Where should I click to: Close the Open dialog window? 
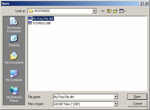(146, 3)
